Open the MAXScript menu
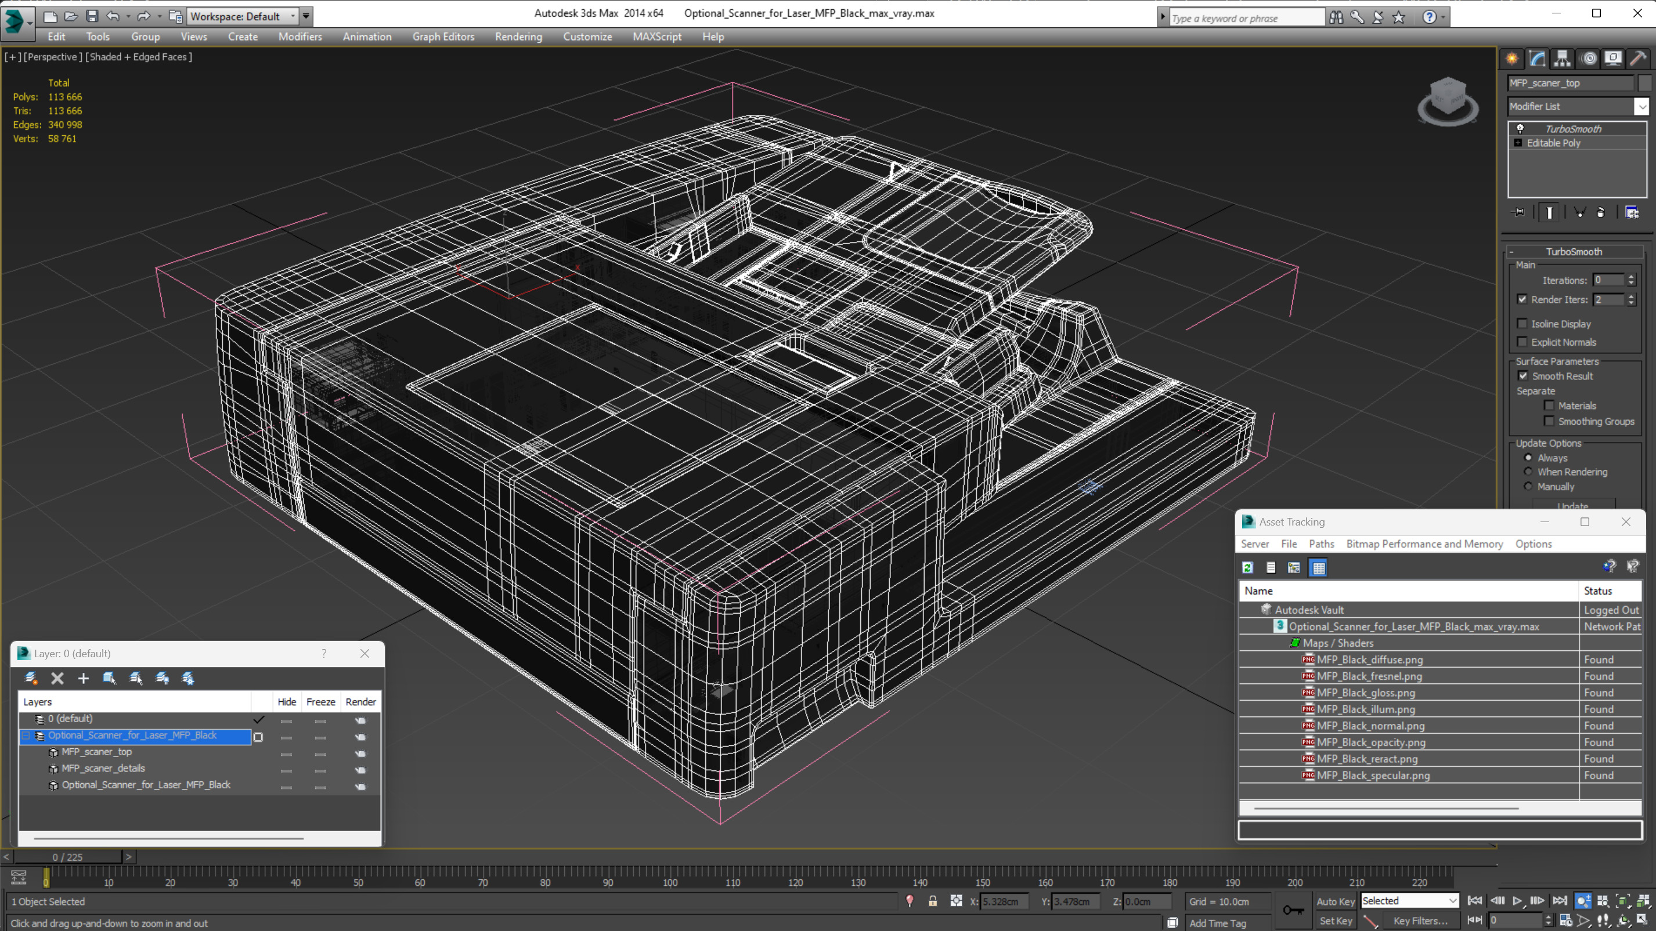The height and width of the screenshot is (931, 1656). [x=656, y=37]
